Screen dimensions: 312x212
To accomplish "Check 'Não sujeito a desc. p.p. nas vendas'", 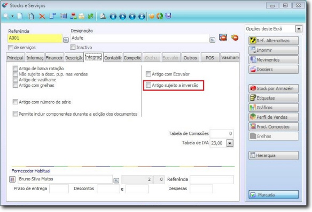I will coord(15,74).
